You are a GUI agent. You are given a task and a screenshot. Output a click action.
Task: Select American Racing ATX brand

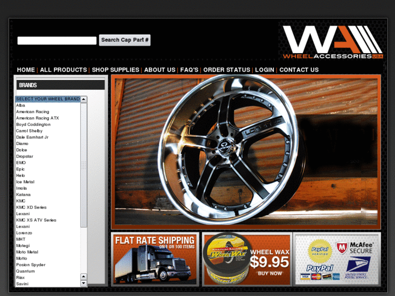click(x=48, y=118)
